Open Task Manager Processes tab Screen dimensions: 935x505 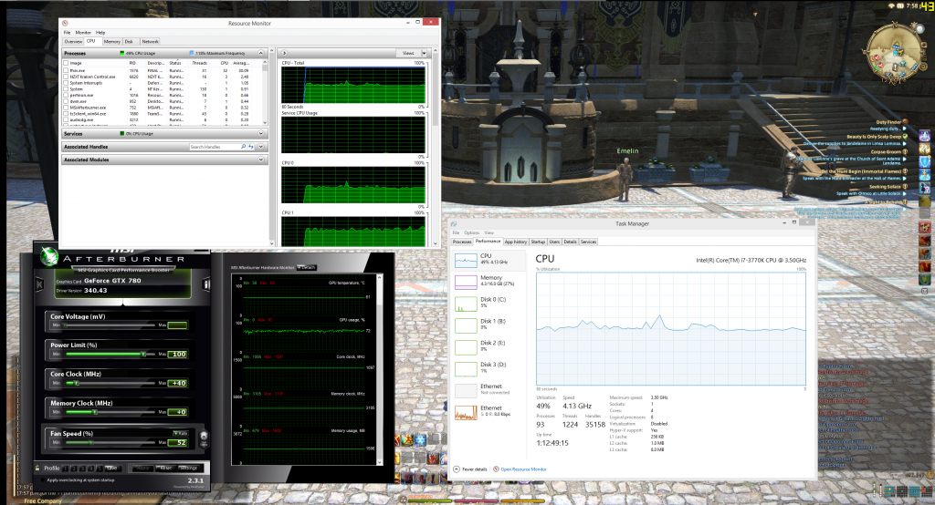coord(462,242)
